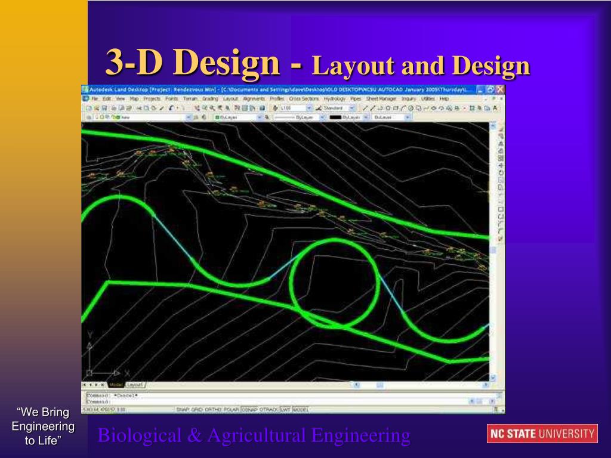This screenshot has width=611, height=458.
Task: Open the Alignments menu
Action: pyautogui.click(x=254, y=99)
